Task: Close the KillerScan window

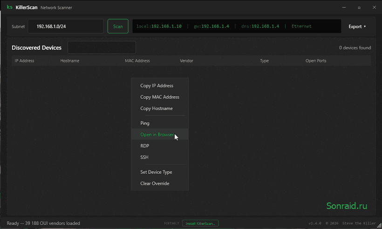Action: (x=374, y=7)
